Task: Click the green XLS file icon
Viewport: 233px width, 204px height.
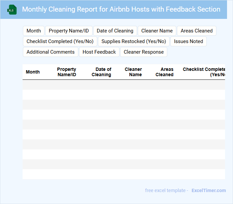Action: [12, 10]
